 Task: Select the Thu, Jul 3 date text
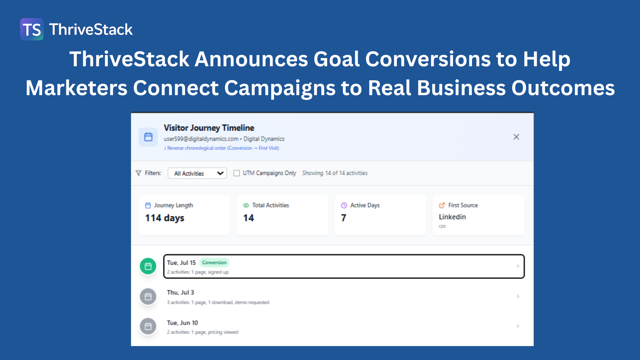pos(181,293)
